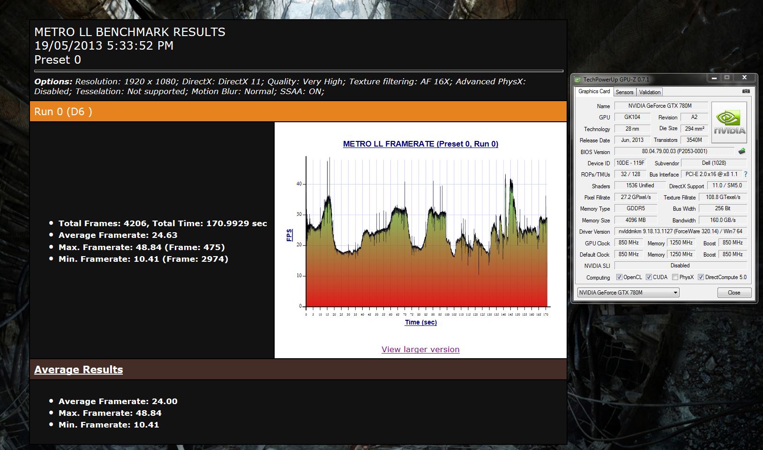This screenshot has height=450, width=763.
Task: Click the Release Date value Jun, 2013
Action: (632, 140)
